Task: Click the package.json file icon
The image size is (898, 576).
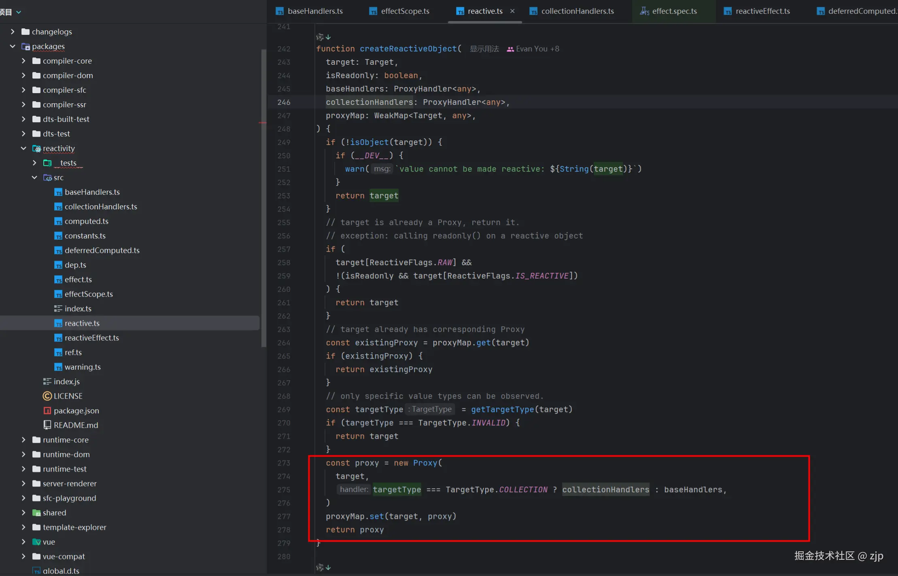Action: coord(47,410)
